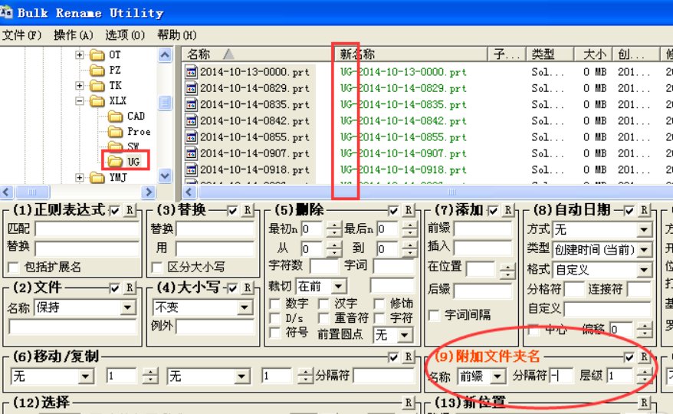
Task: Click file icon of 2014-10-14-0855.prt
Action: coord(191,137)
